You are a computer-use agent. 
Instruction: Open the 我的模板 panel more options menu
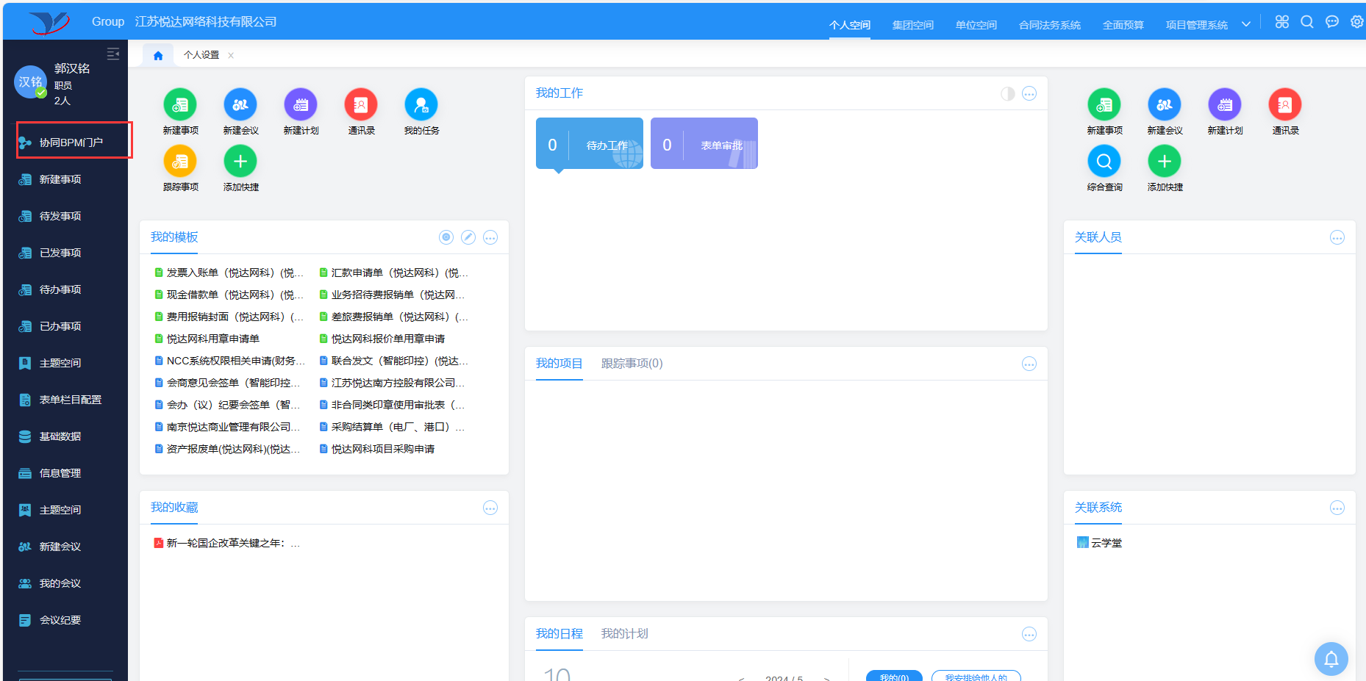[490, 237]
